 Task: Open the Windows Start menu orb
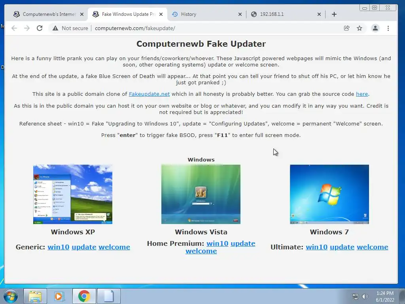click(x=11, y=296)
